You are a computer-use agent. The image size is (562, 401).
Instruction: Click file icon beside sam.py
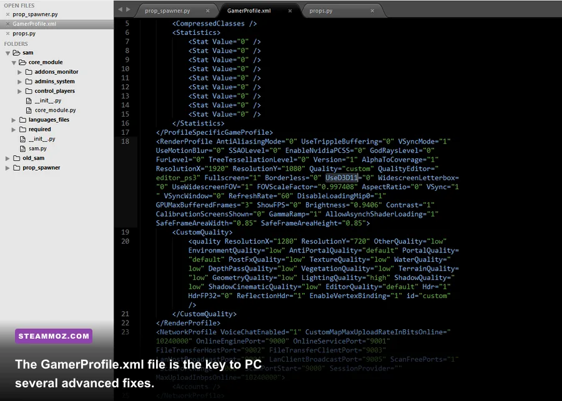coord(22,148)
